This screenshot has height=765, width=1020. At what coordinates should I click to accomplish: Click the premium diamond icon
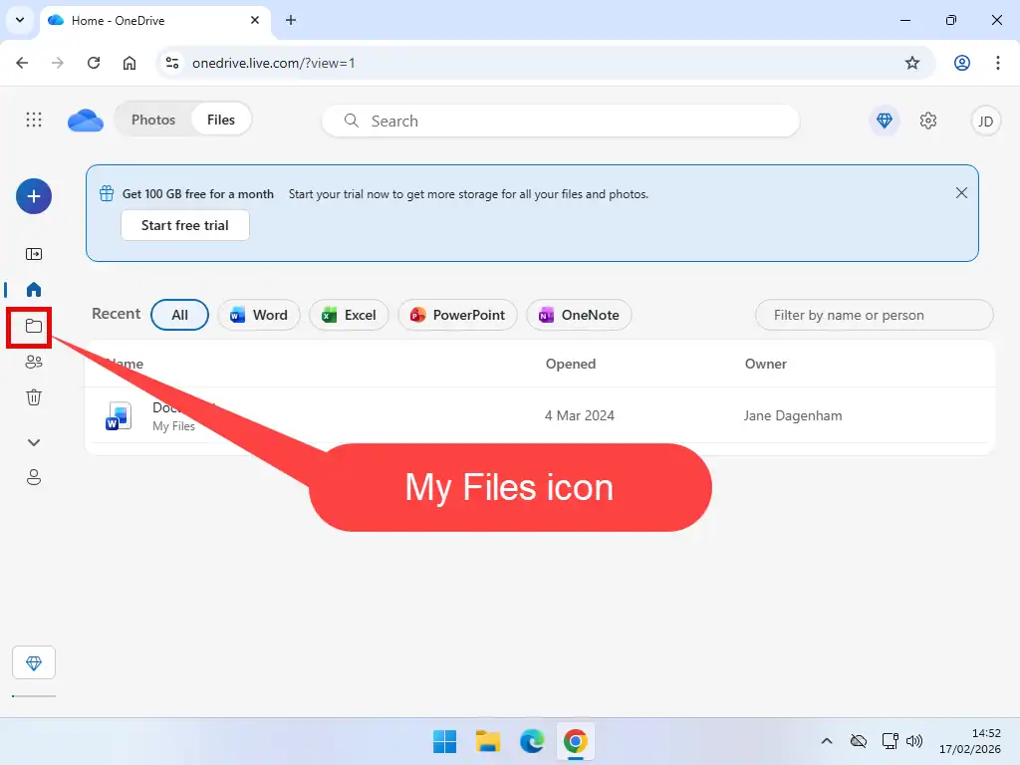pos(884,120)
